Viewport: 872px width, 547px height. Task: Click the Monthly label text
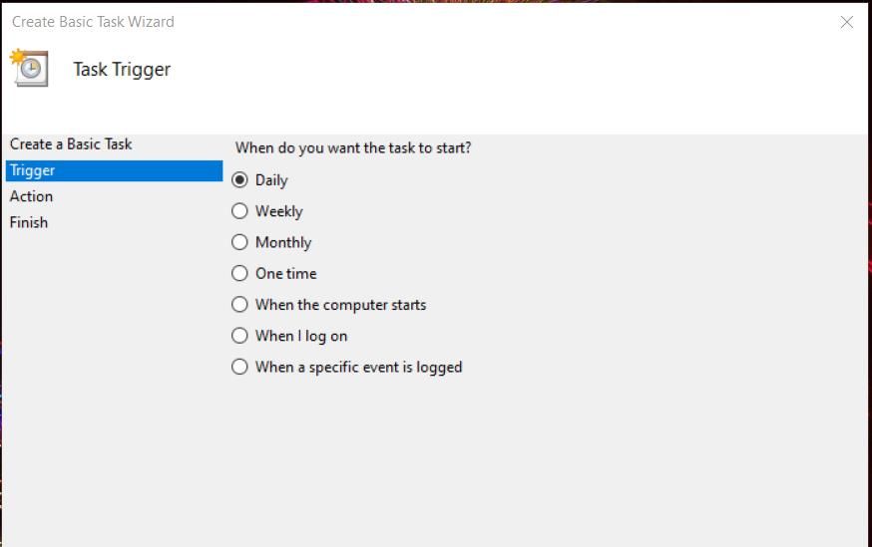(283, 242)
